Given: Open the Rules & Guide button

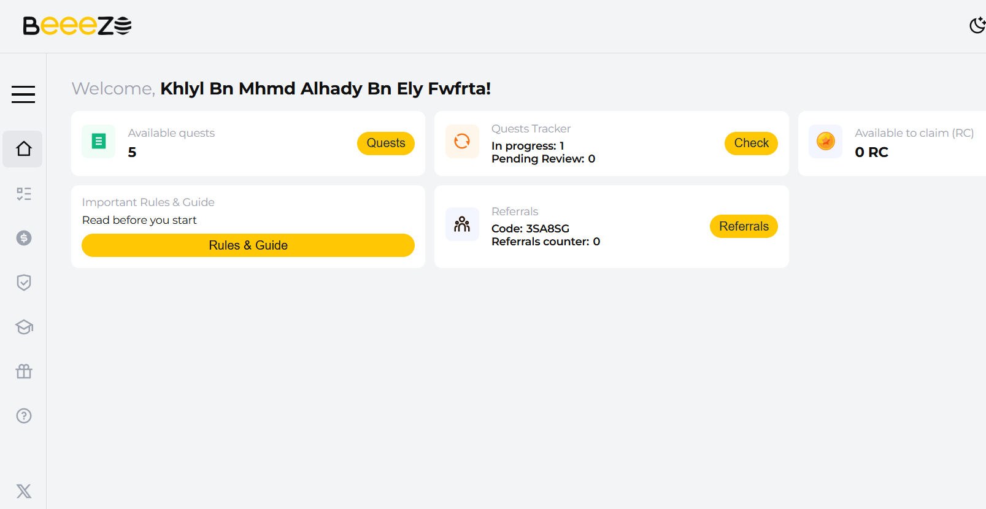Looking at the screenshot, I should pyautogui.click(x=248, y=245).
